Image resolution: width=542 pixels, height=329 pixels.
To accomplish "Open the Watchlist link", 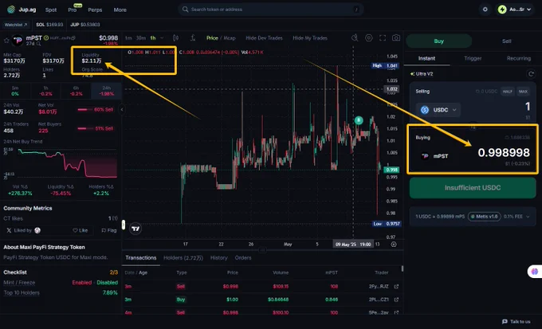I will [16, 25].
